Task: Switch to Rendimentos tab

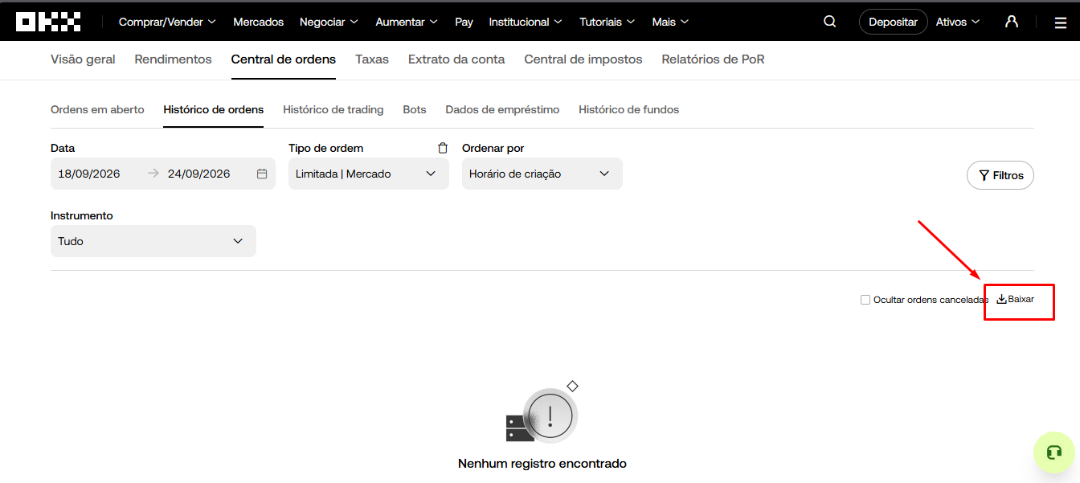Action: (174, 59)
